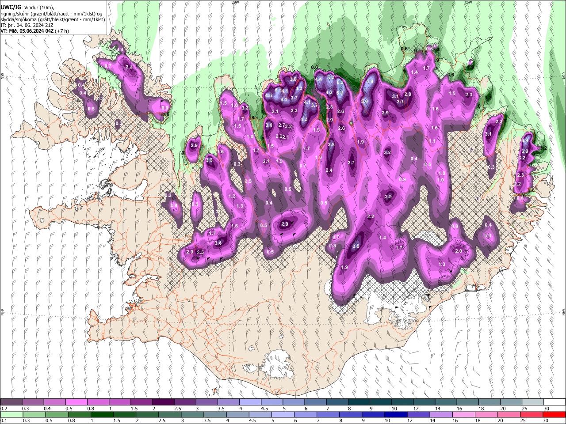Click the 9 label in lower legend row
Image resolution: width=566 pixels, height=424 pixels.
tap(363, 420)
